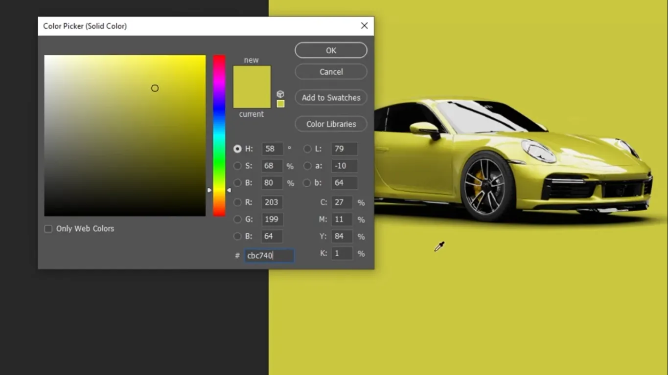Click Cancel in the Color Picker
The width and height of the screenshot is (668, 375).
pyautogui.click(x=331, y=72)
